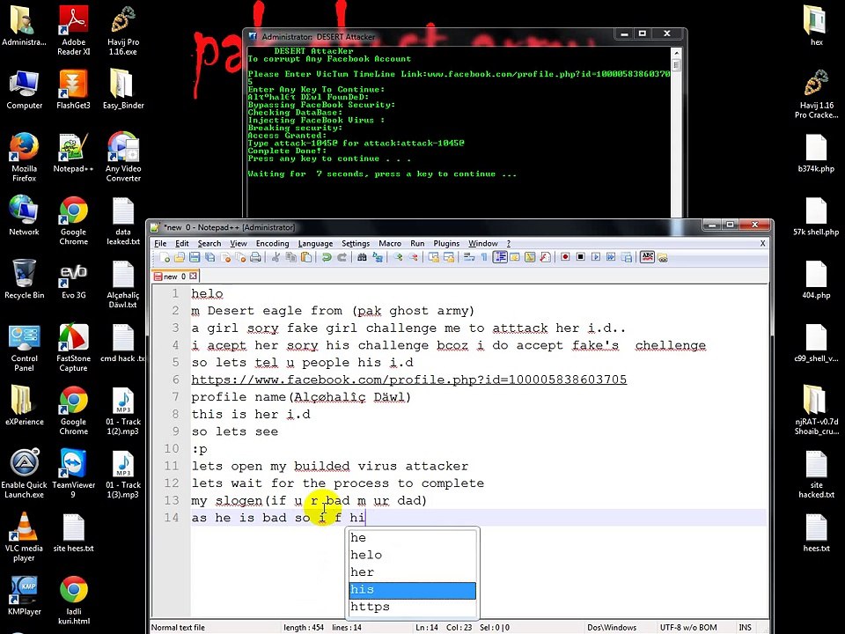845x634 pixels.
Task: Select the 'new 0' document tab
Action: tap(174, 276)
